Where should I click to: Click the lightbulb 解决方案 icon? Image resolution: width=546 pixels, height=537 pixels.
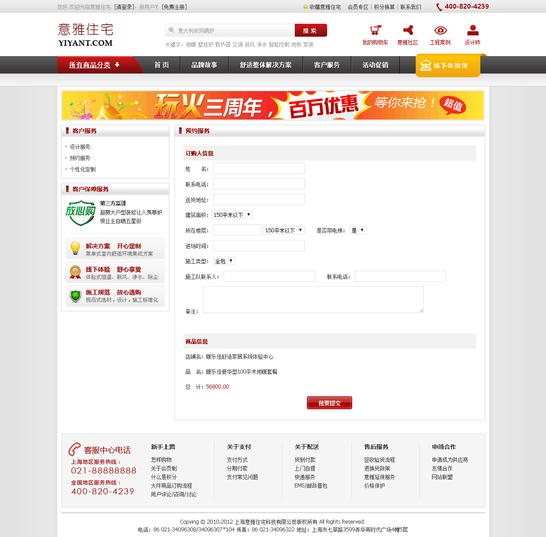click(x=76, y=249)
